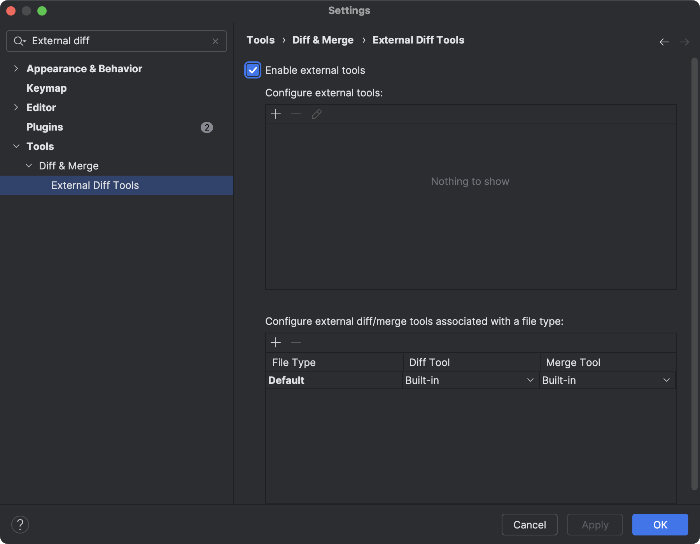Click Tools in the breadcrumb path
This screenshot has width=700, height=544.
(260, 40)
